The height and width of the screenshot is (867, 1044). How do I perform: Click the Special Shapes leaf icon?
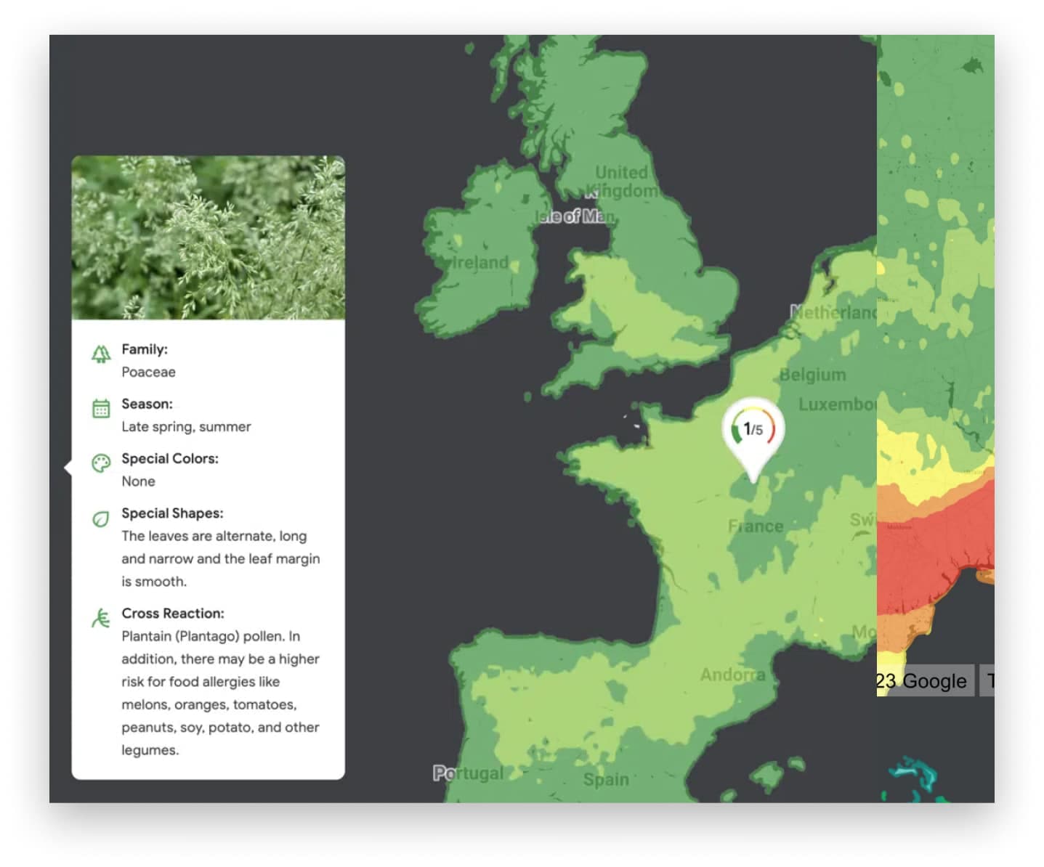point(101,518)
